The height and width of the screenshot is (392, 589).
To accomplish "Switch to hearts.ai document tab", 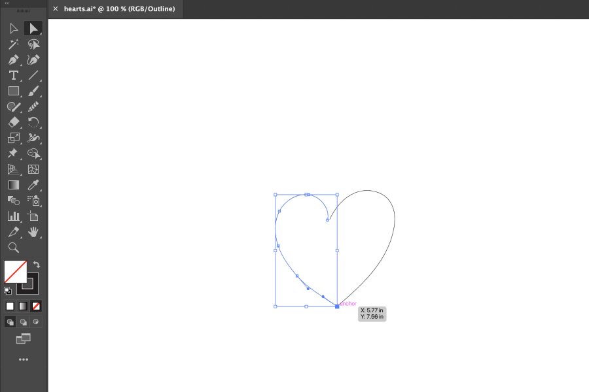I will [119, 8].
